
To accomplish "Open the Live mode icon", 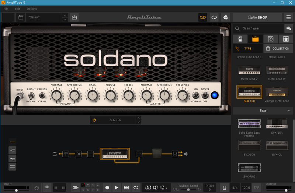I will coord(225,17).
